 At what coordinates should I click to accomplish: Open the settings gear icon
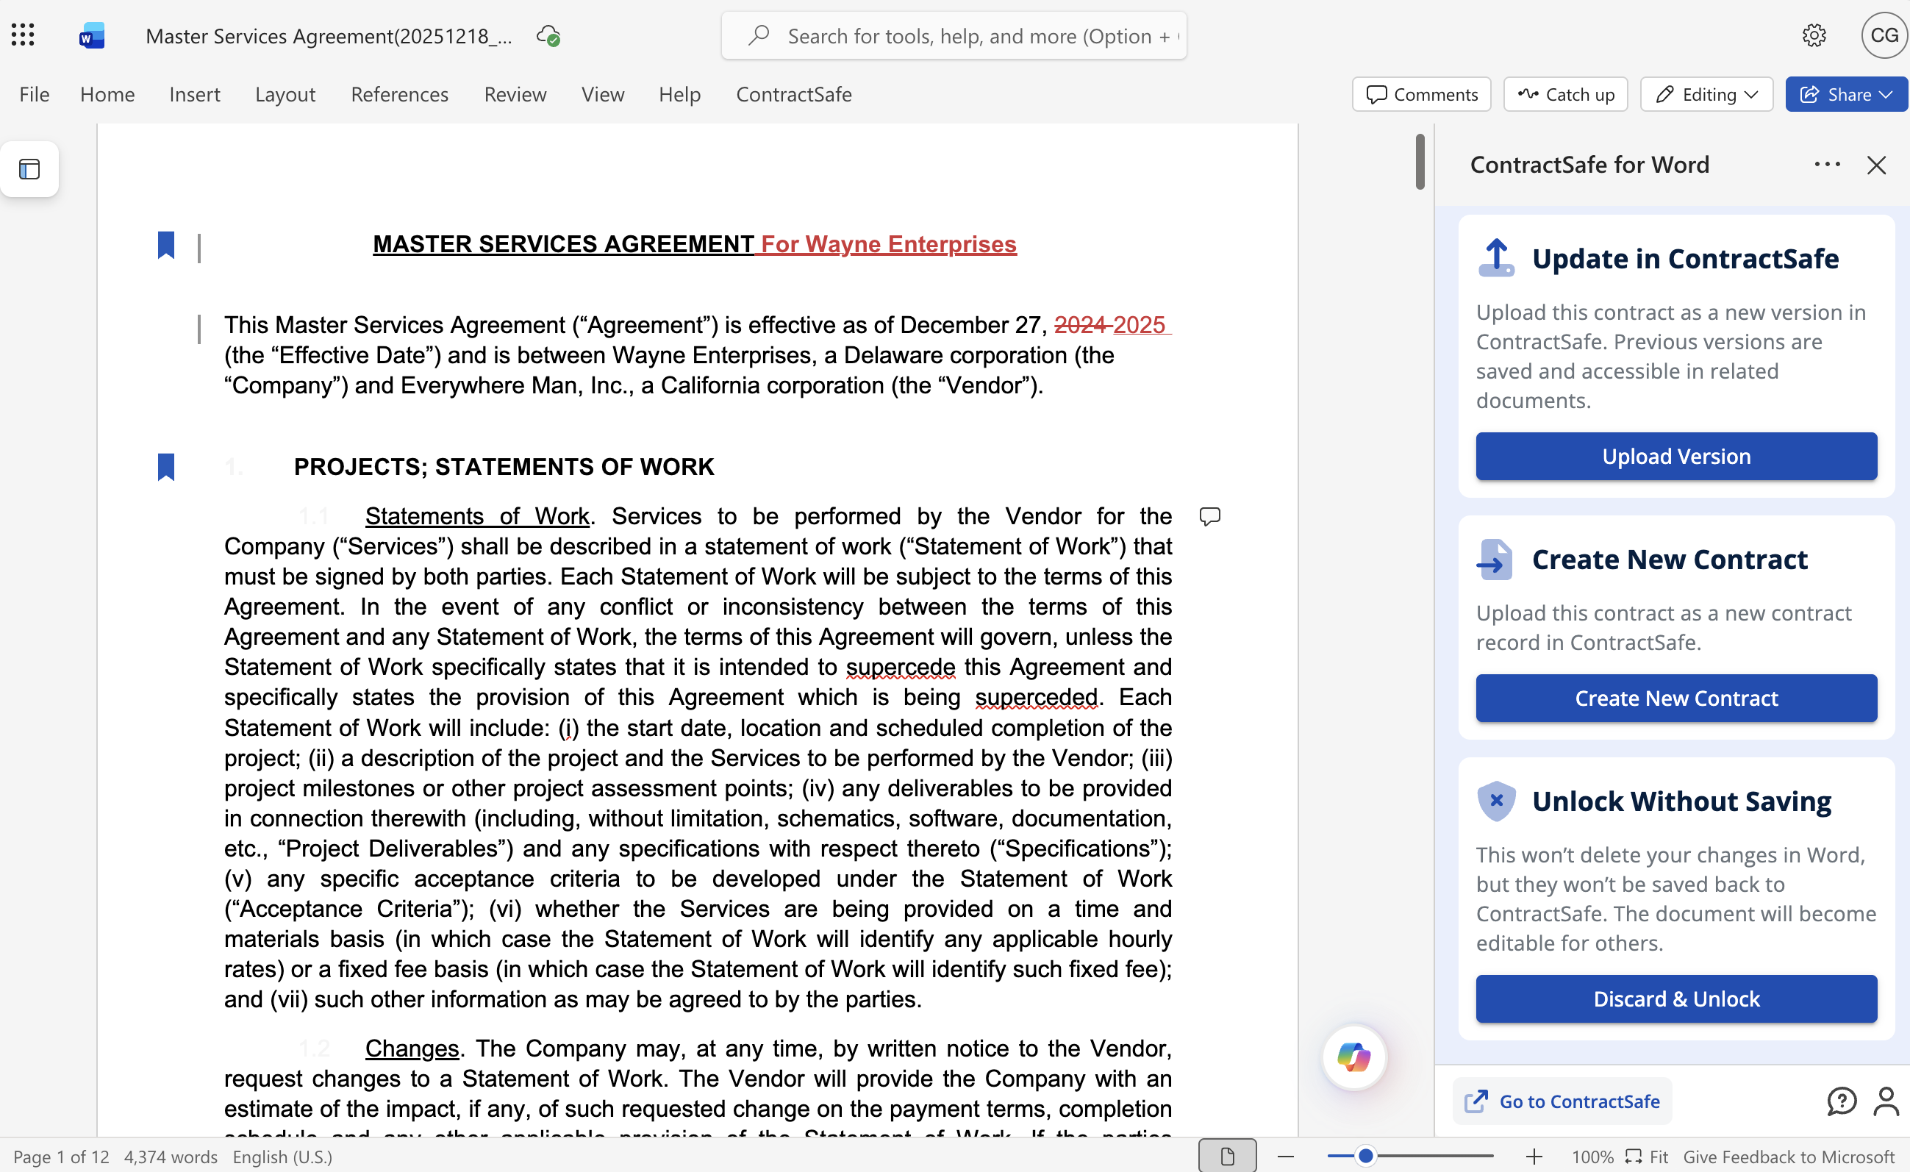[1813, 35]
